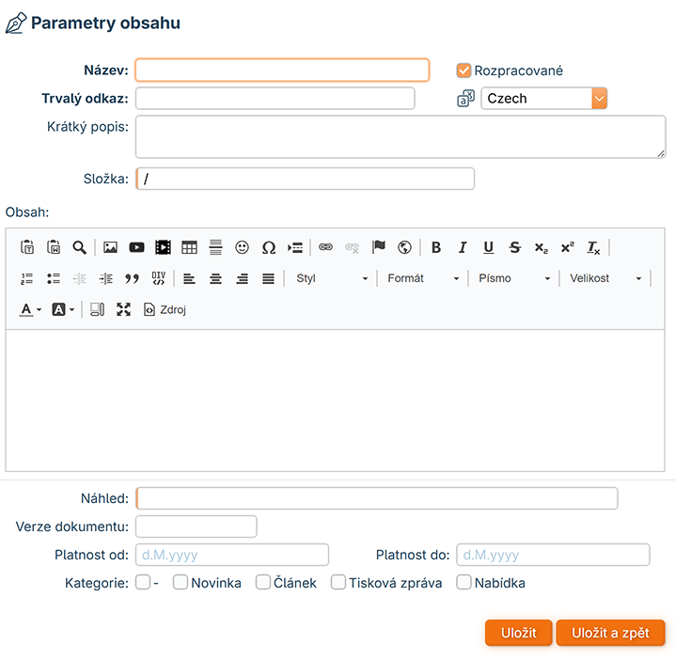The height and width of the screenshot is (660, 675).
Task: Click the film strip media icon
Action: pyautogui.click(x=163, y=247)
